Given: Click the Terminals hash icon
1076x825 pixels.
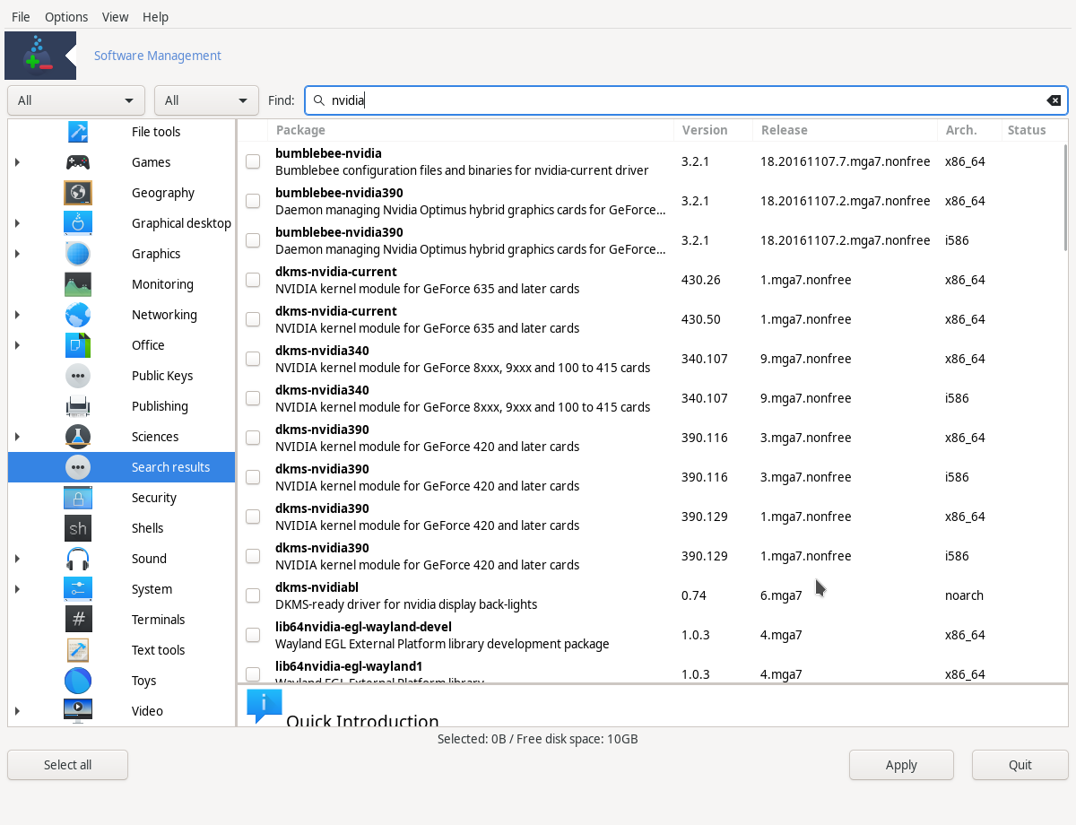Looking at the screenshot, I should tap(78, 620).
